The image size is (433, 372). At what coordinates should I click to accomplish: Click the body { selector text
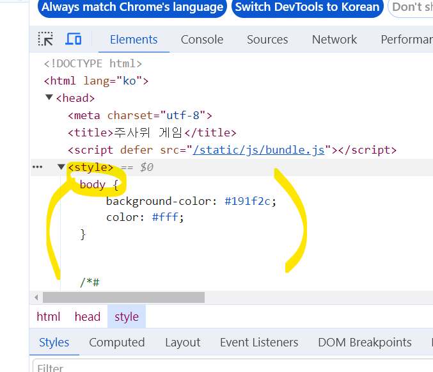point(99,184)
